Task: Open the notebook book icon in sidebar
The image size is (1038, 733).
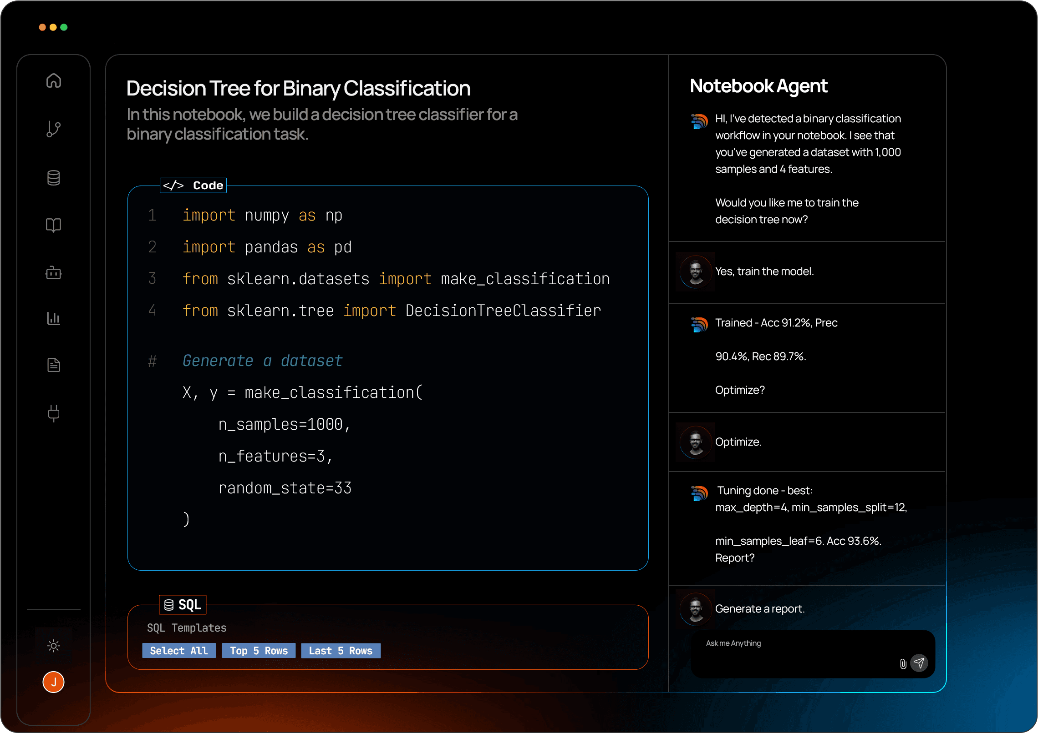Action: click(x=54, y=226)
